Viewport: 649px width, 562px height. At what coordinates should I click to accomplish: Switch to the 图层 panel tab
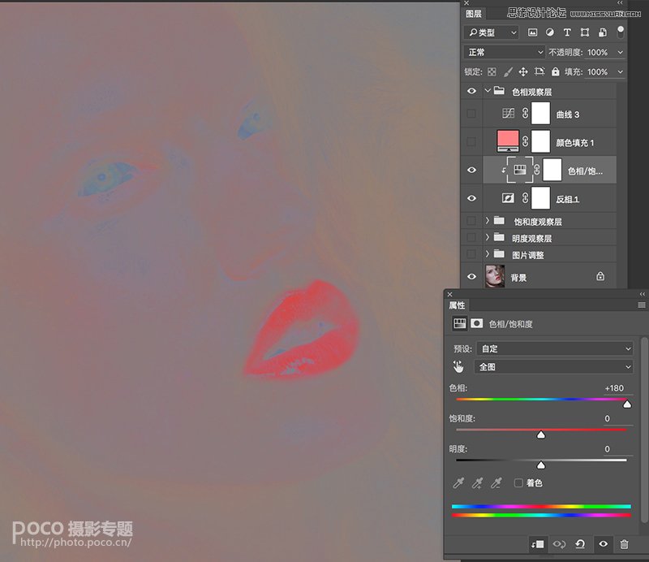474,14
